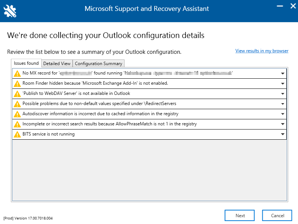This screenshot has width=298, height=224.
Task: Open the Configuration Summary tab
Action: point(99,64)
